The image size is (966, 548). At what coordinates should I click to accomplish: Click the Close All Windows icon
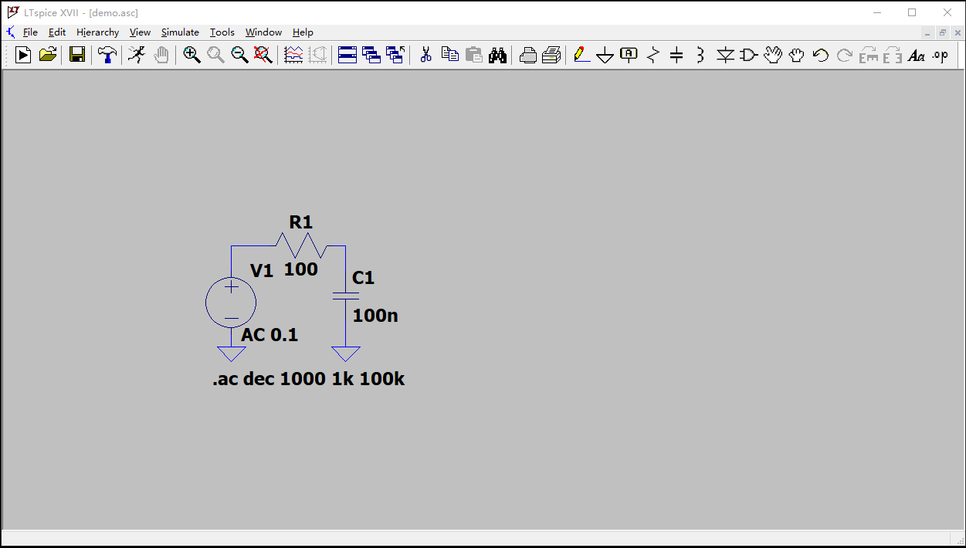point(395,55)
